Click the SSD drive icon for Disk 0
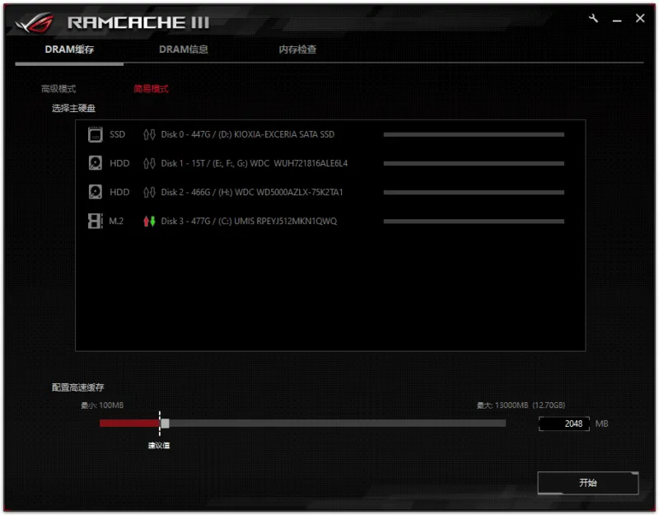Image resolution: width=659 pixels, height=515 pixels. click(x=96, y=134)
